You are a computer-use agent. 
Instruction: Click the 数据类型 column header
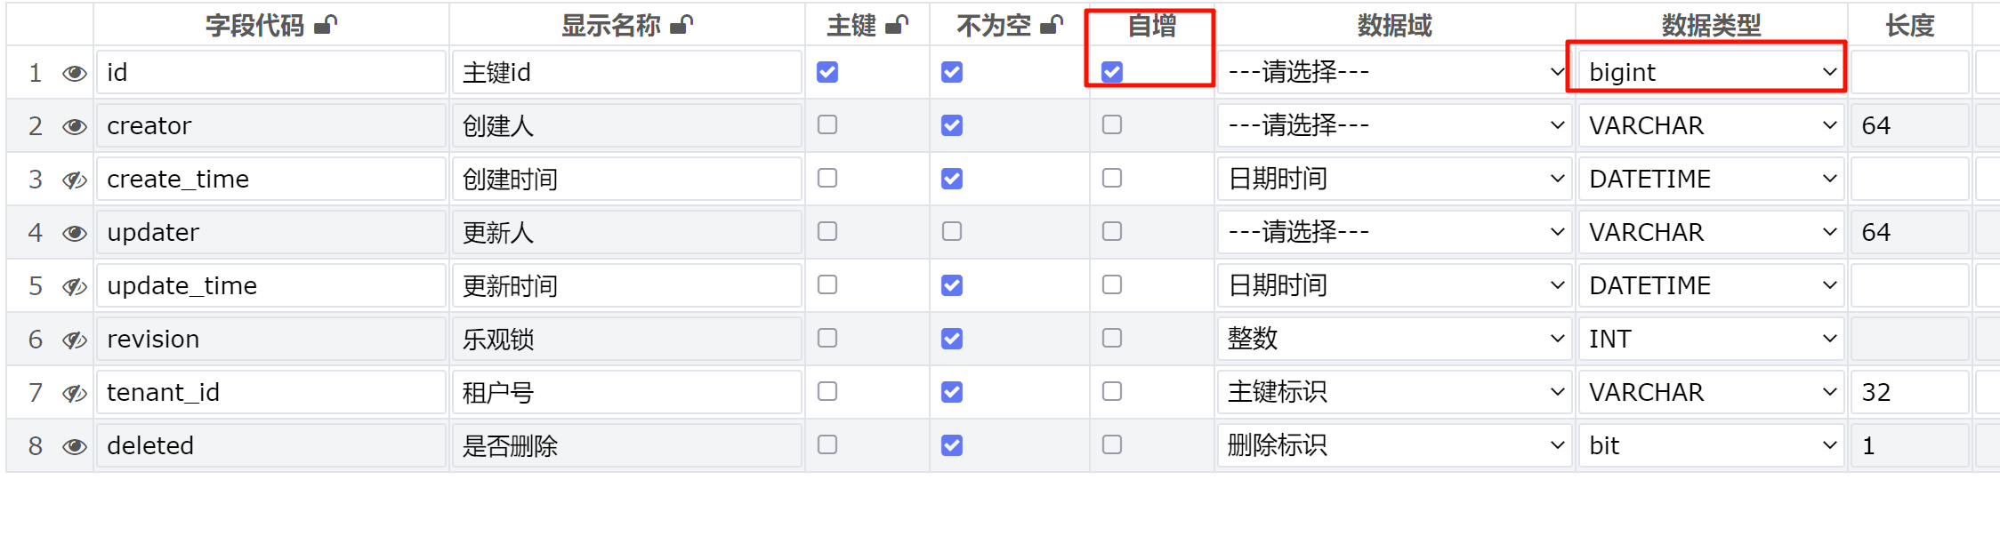pyautogui.click(x=1712, y=25)
